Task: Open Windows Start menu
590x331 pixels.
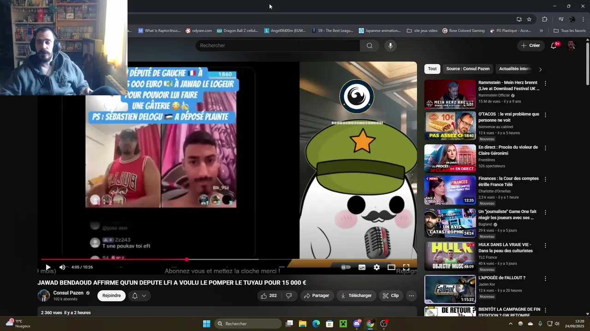Action: (x=206, y=324)
